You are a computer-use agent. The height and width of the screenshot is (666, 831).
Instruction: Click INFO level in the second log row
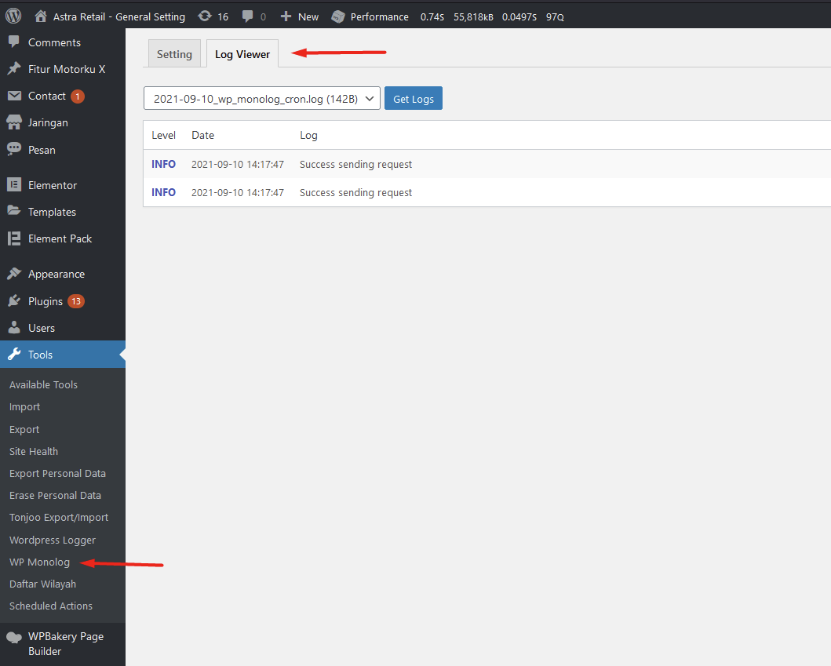pos(163,192)
